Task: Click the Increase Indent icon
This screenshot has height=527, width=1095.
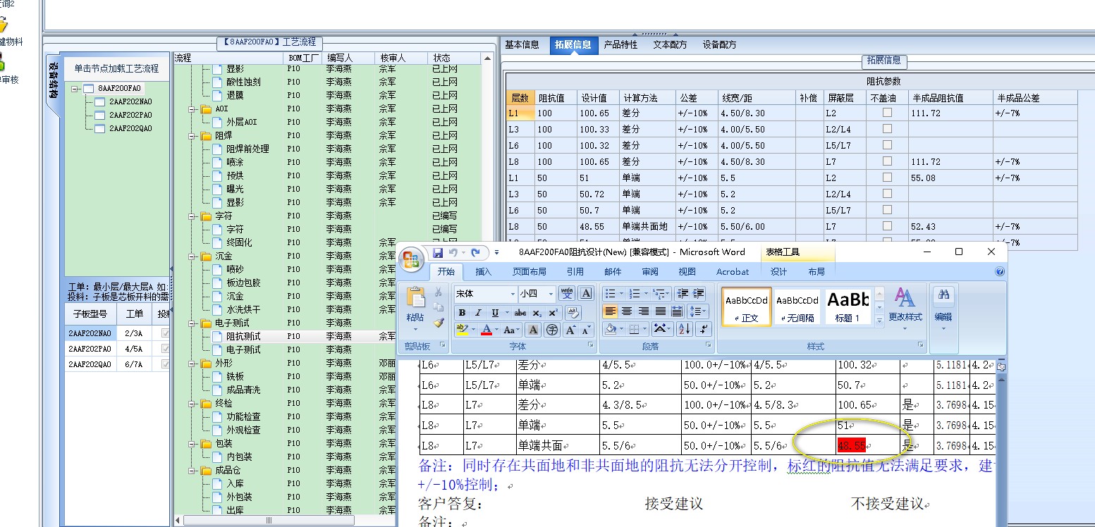Action: [x=699, y=293]
